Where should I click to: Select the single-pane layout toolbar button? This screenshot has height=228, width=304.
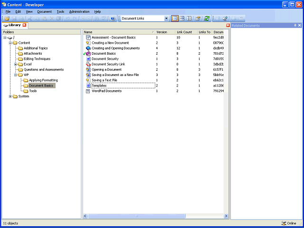tap(175, 19)
